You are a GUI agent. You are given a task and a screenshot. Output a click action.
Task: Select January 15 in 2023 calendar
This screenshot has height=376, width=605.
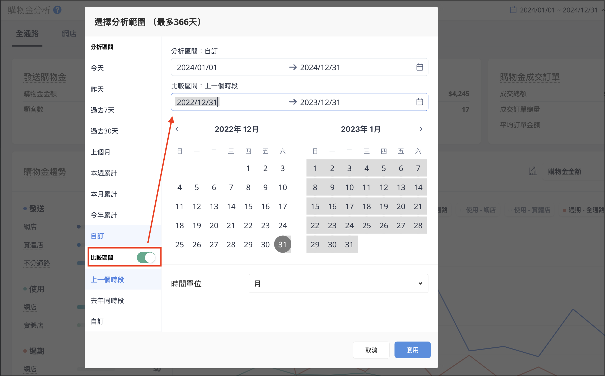[x=315, y=206]
